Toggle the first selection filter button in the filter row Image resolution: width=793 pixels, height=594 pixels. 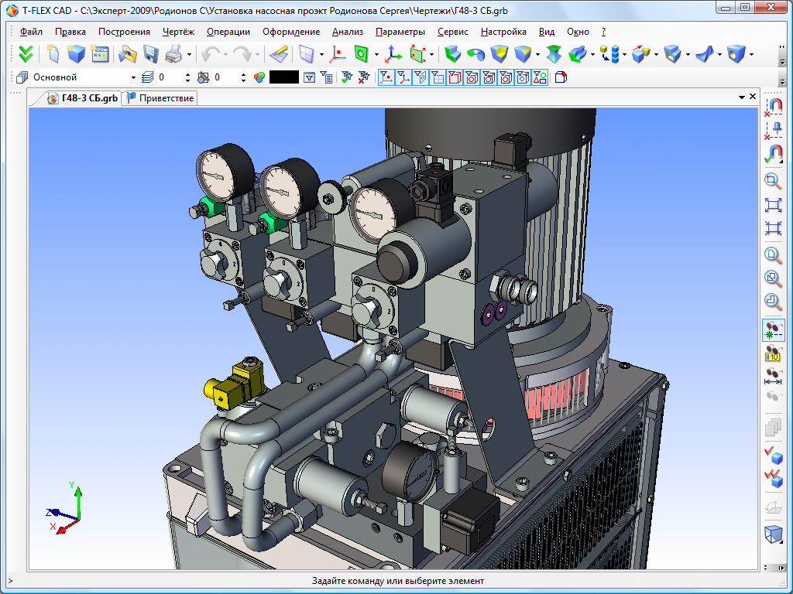click(385, 77)
